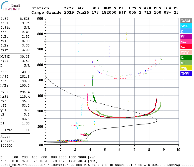Click the yE value 5.8

pyautogui.click(x=27, y=115)
